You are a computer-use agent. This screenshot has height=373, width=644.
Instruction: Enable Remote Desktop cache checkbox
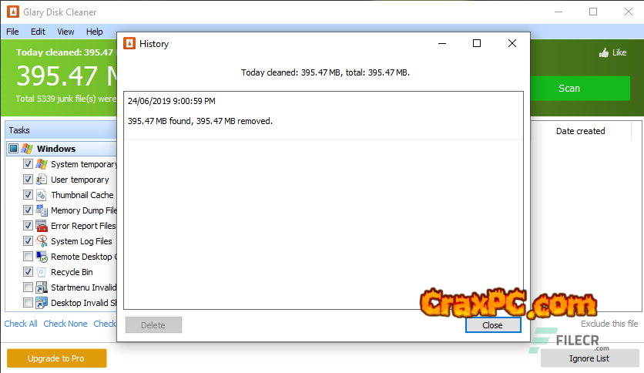tap(28, 257)
